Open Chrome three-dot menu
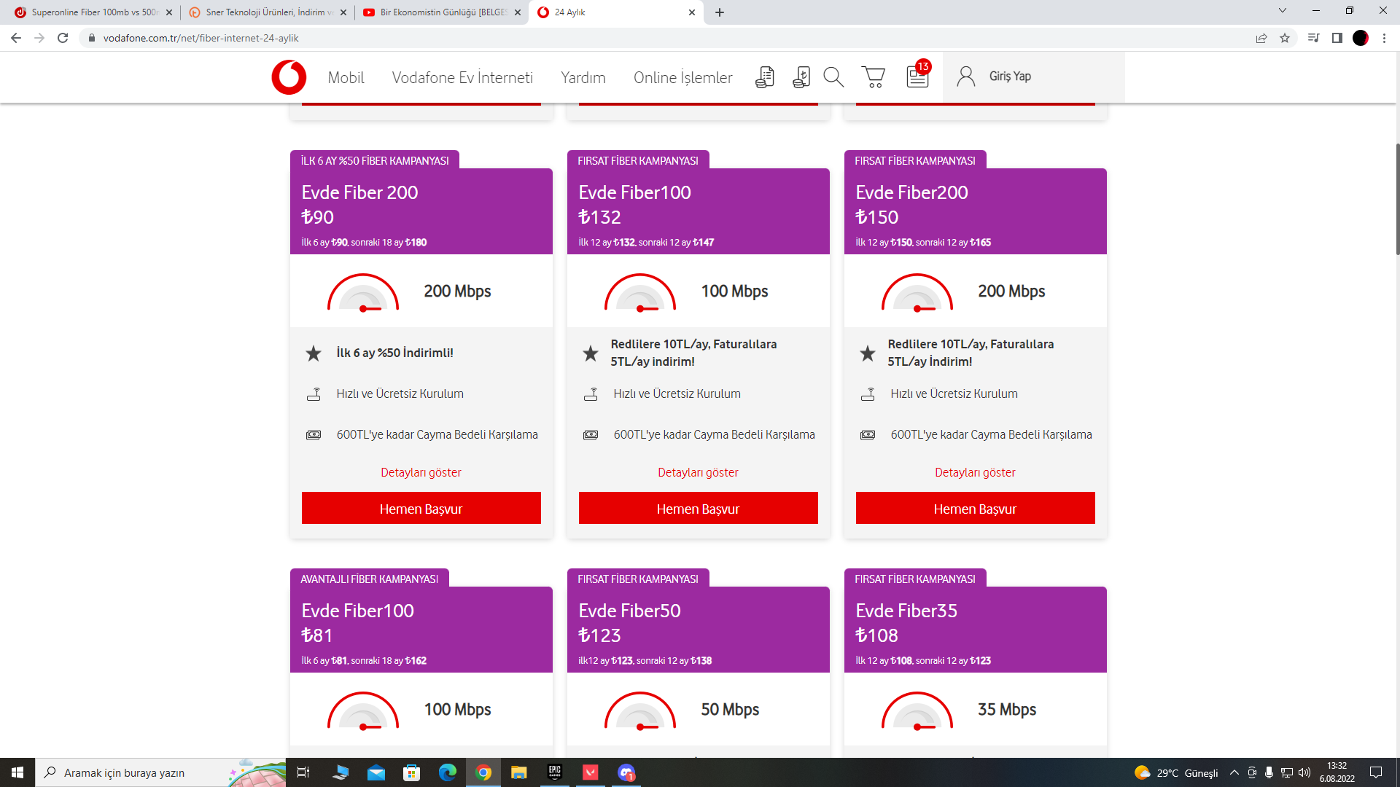Screen dimensions: 1400x787 click(1384, 38)
